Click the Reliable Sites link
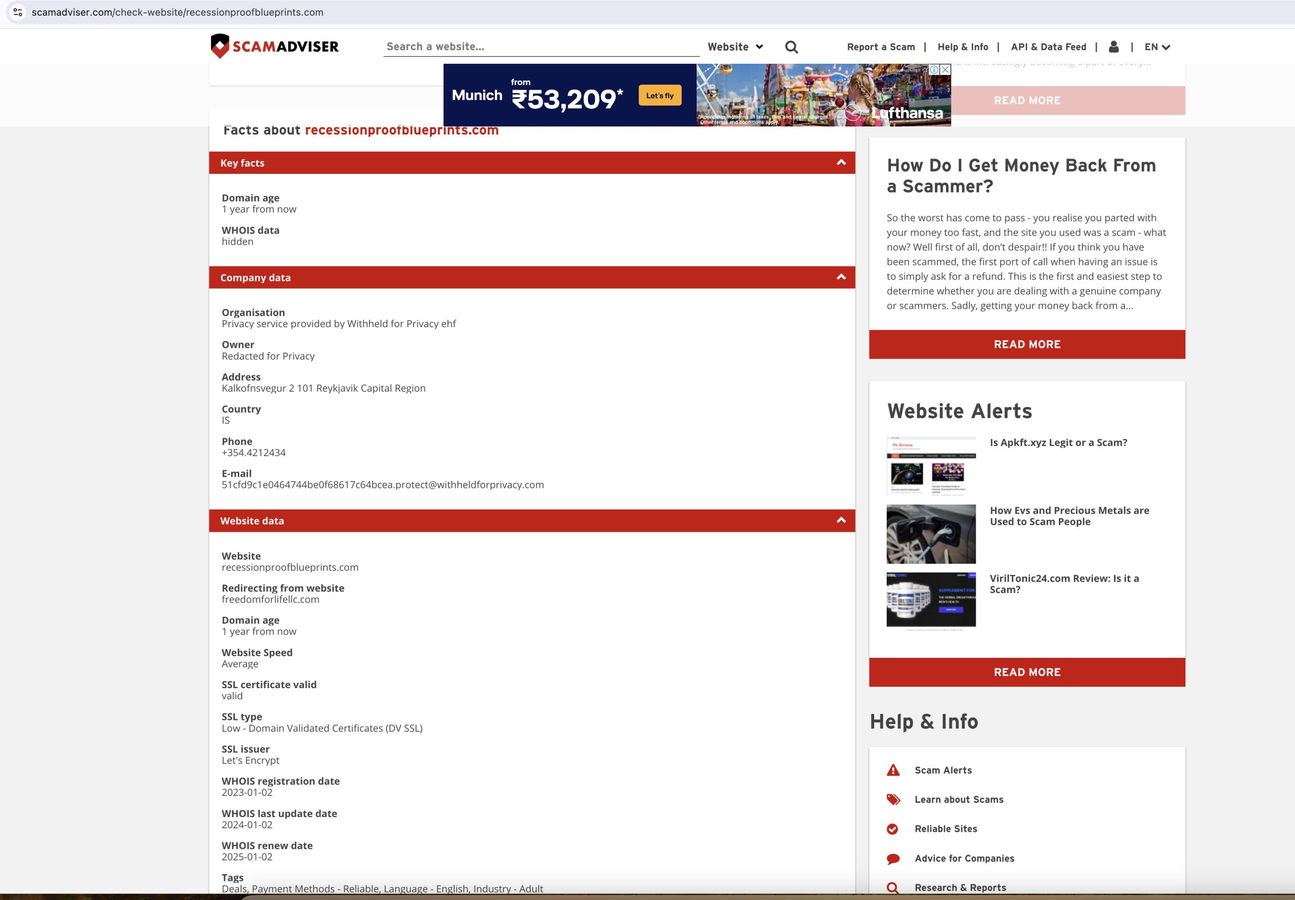This screenshot has width=1295, height=900. pos(945,828)
